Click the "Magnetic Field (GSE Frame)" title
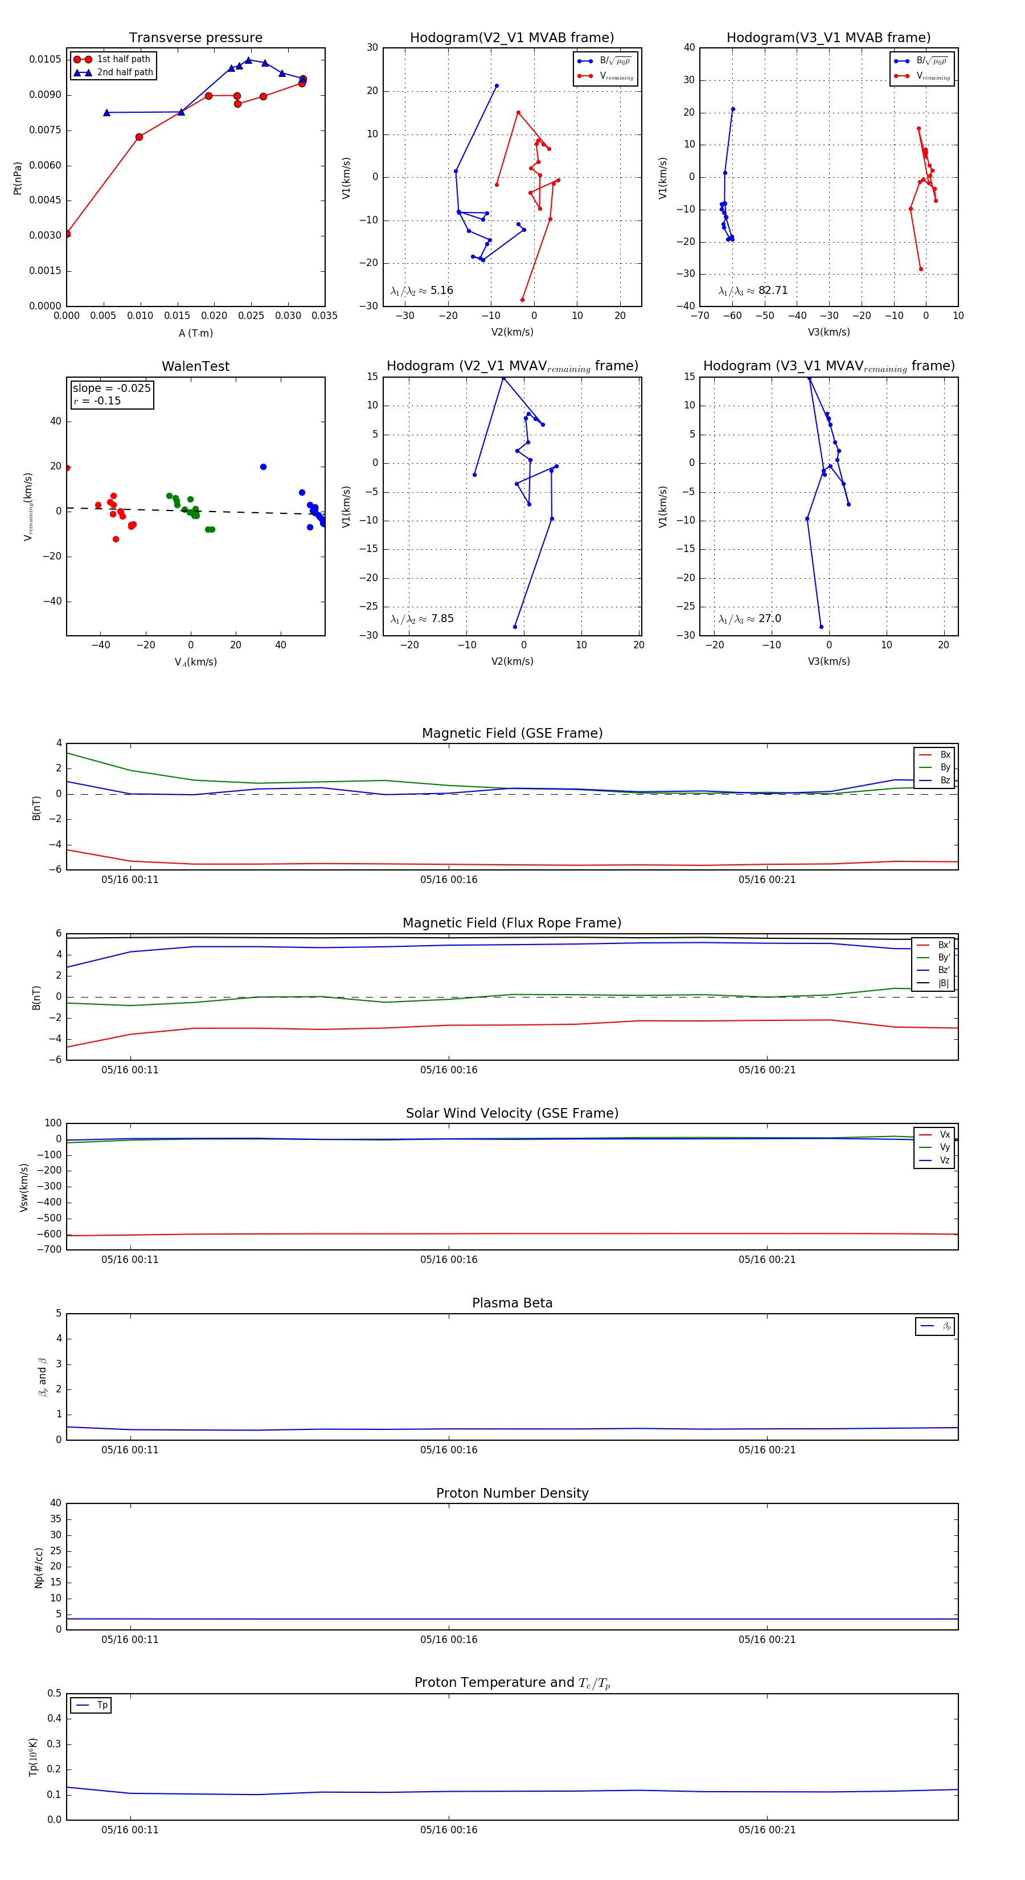Screen dimensions: 1025x1880 [x=512, y=733]
